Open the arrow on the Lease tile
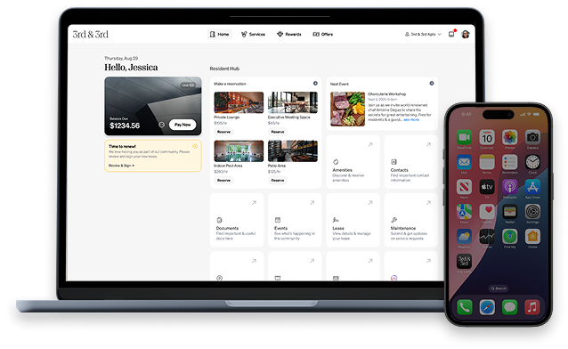This screenshot has width=568, height=349. [x=370, y=203]
